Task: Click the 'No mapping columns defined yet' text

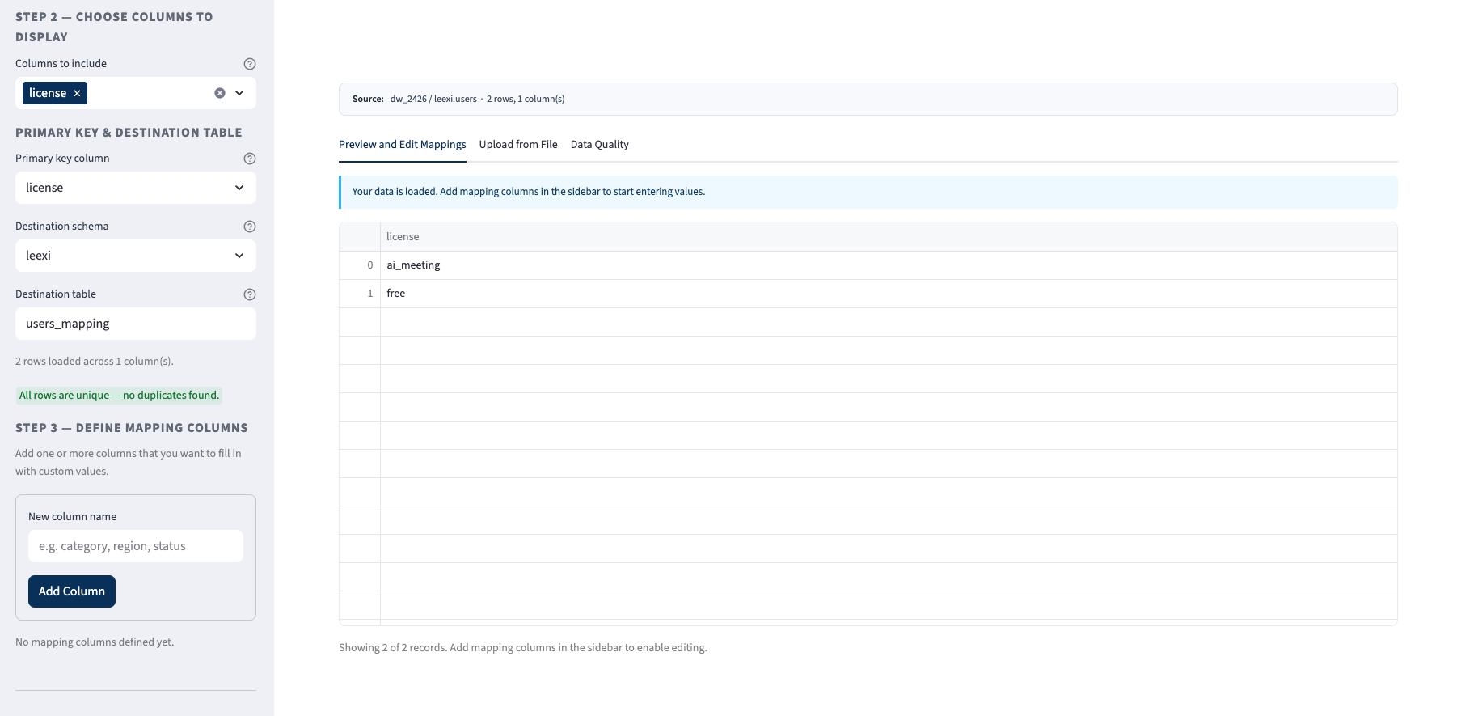Action: (95, 642)
